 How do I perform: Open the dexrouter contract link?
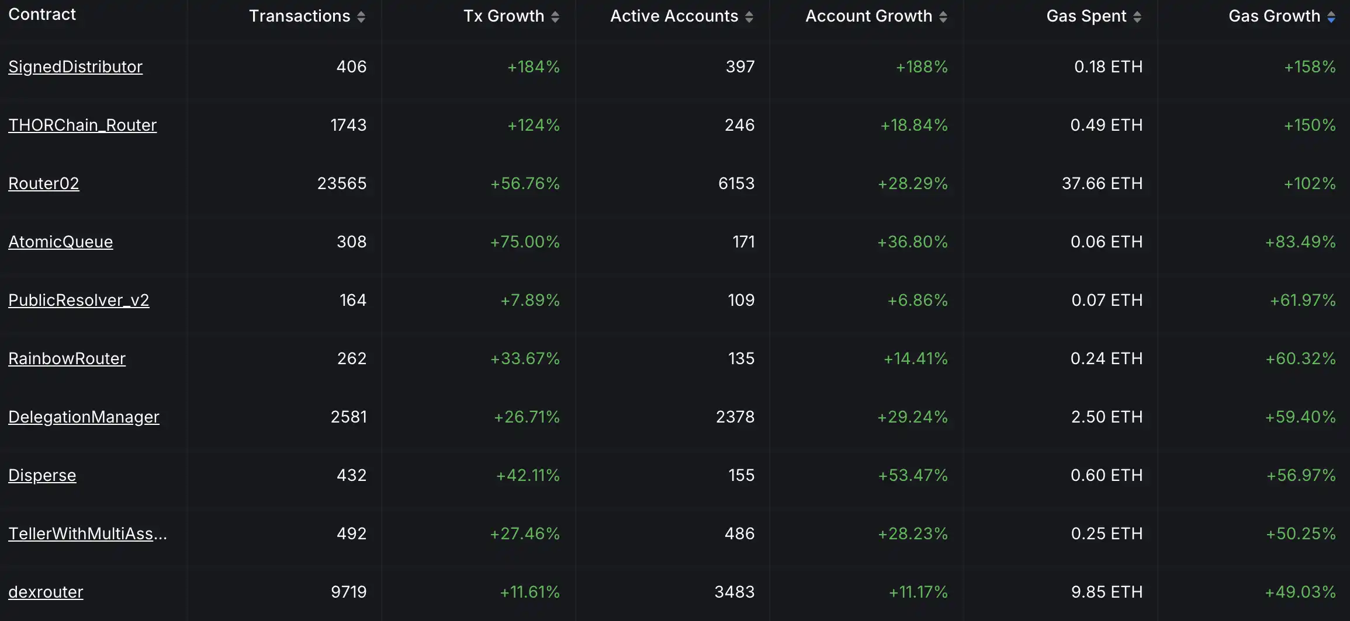[x=46, y=592]
